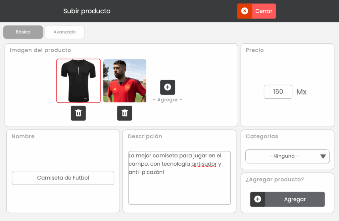This screenshot has height=221, width=339.
Task: Open the Avanzado tab
Action: pos(65,32)
